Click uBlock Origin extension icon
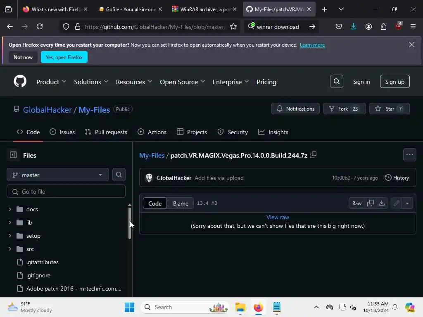This screenshot has height=317, width=423. pos(398,26)
